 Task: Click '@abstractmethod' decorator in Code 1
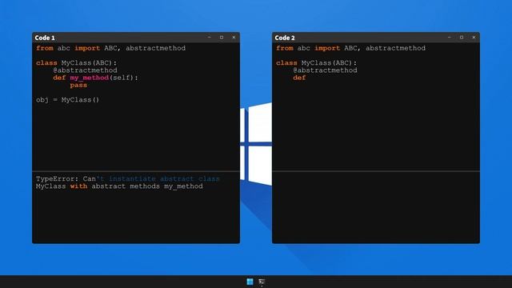coord(86,70)
